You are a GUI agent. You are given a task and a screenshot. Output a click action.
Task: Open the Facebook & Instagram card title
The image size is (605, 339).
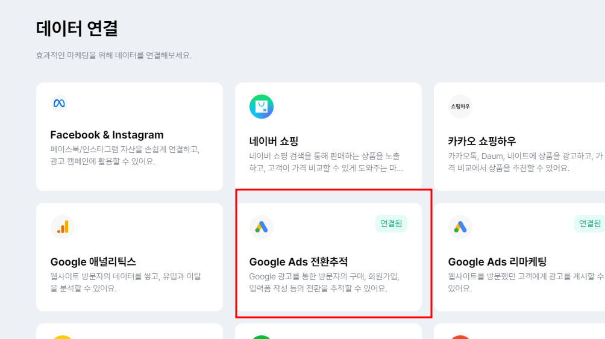107,135
